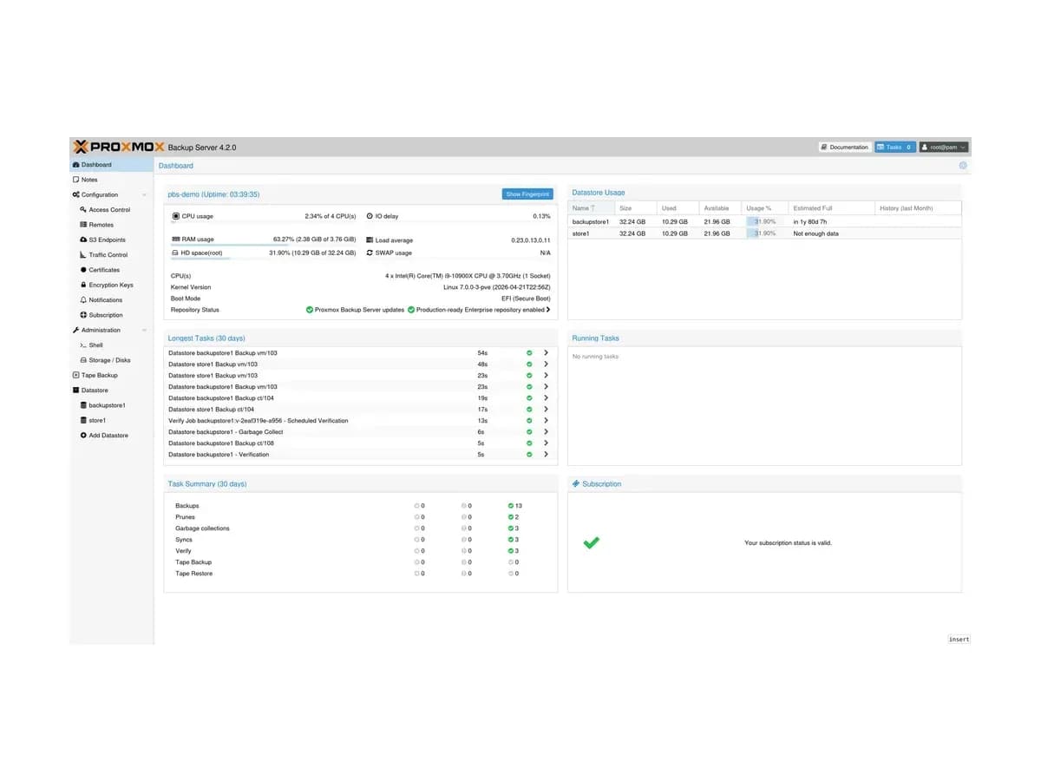This screenshot has height=781, width=1041.
Task: Open Access Control settings
Action: coord(109,210)
